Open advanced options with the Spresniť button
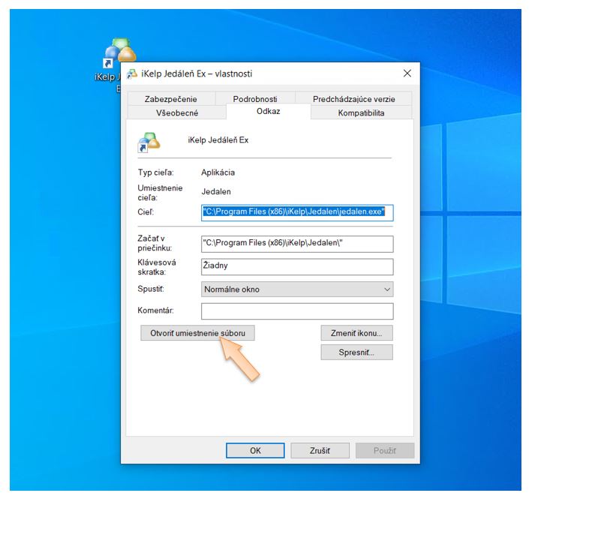 tap(356, 353)
